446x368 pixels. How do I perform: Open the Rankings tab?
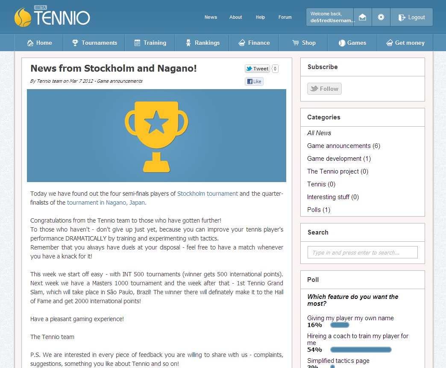[202, 43]
